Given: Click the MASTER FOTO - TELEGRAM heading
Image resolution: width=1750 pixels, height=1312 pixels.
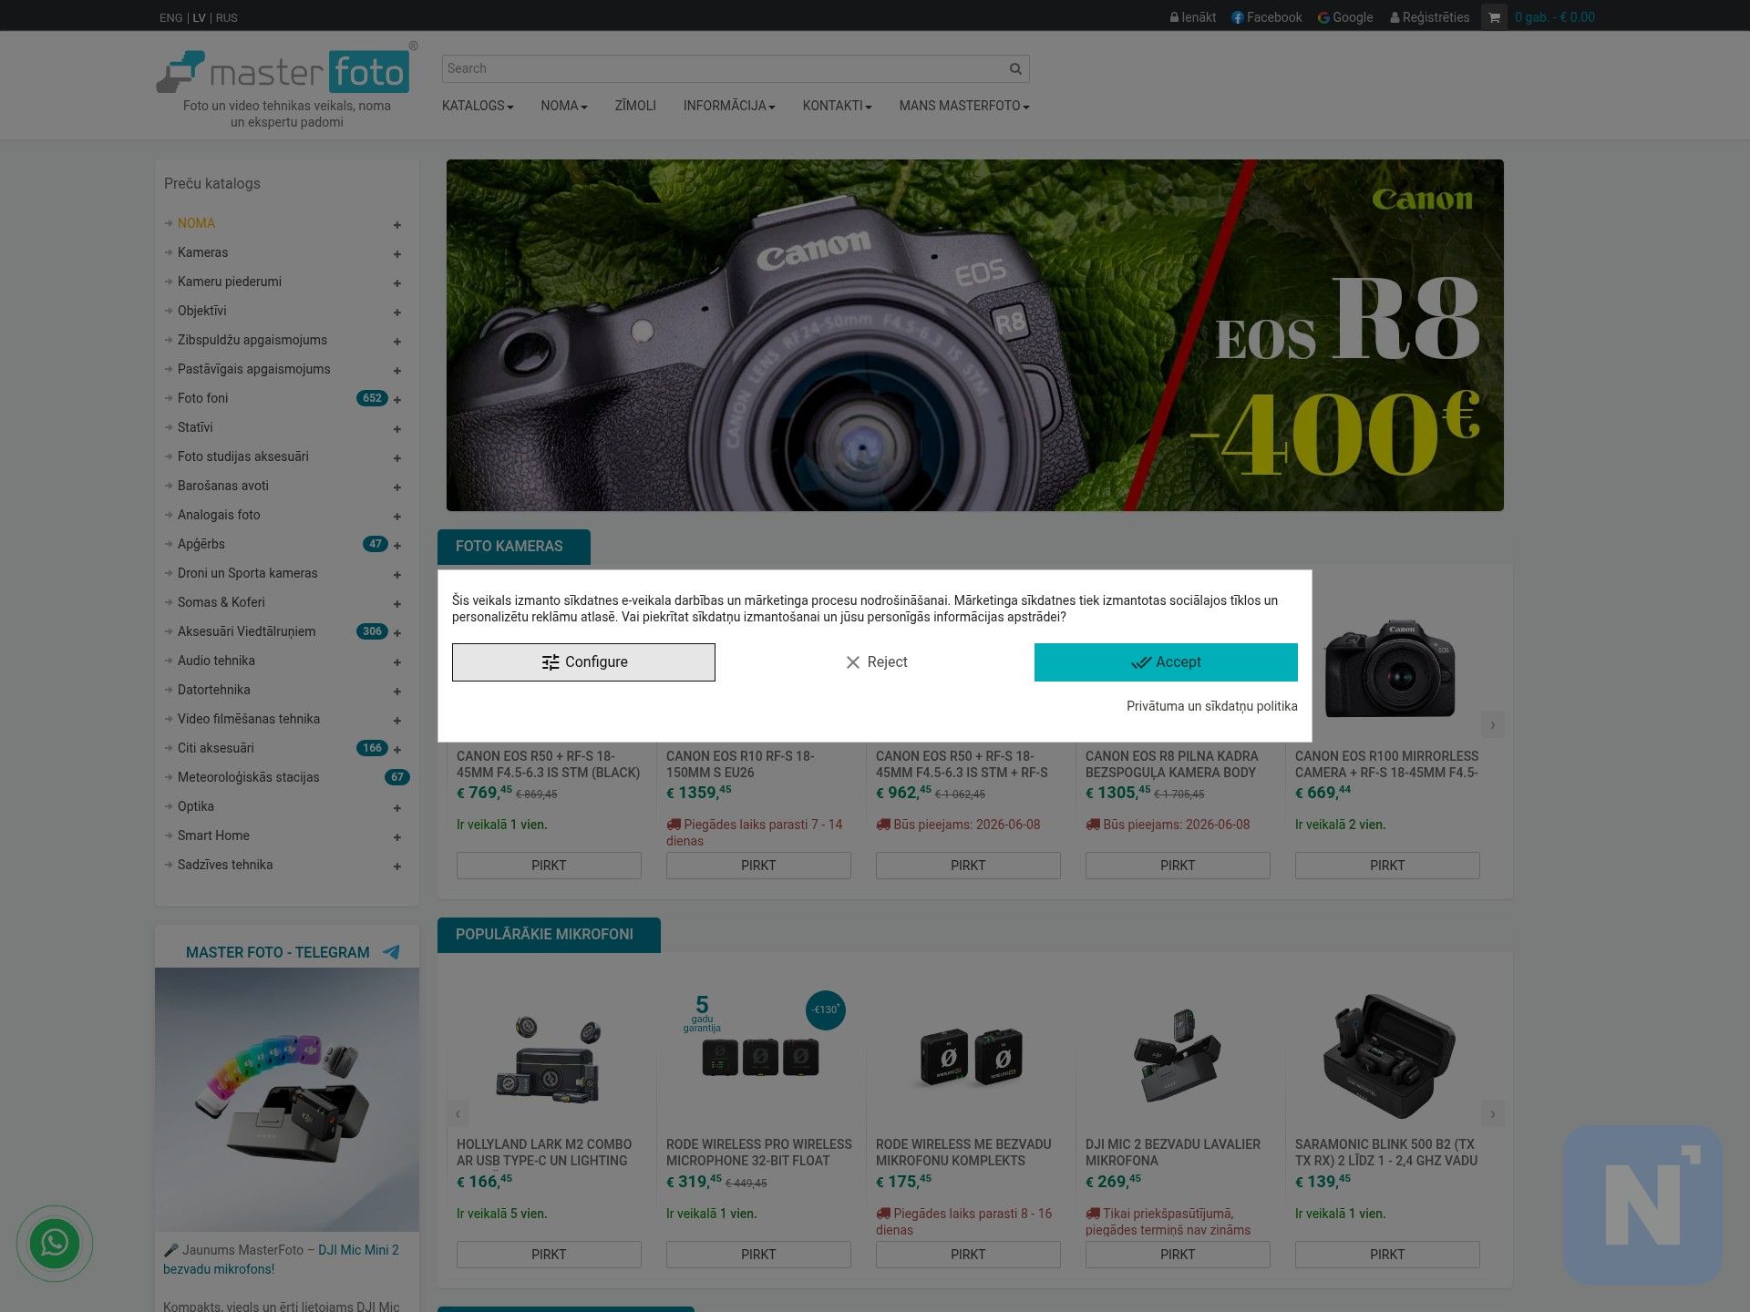Looking at the screenshot, I should click(278, 952).
